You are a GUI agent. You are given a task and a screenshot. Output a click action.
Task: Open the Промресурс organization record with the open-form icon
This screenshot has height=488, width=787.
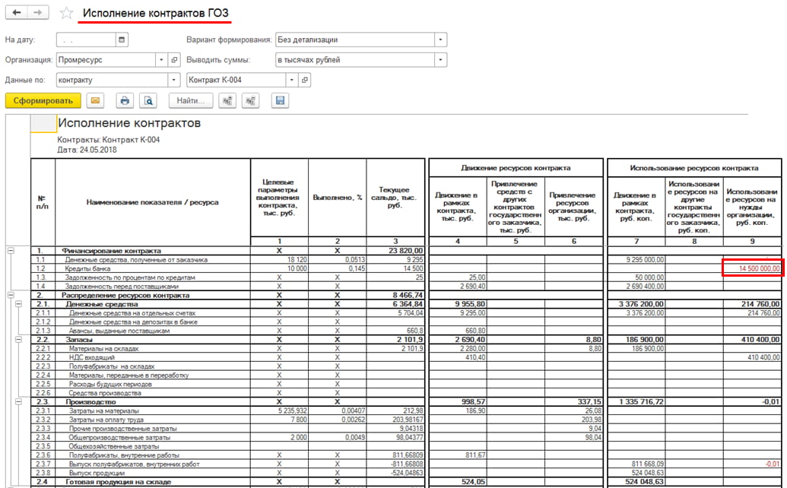[x=174, y=60]
